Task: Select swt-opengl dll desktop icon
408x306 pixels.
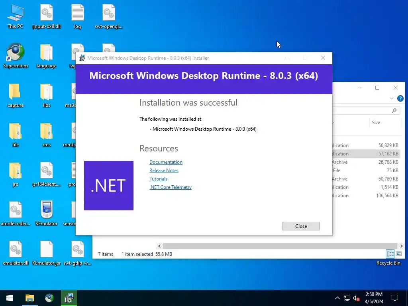Action: click(108, 16)
